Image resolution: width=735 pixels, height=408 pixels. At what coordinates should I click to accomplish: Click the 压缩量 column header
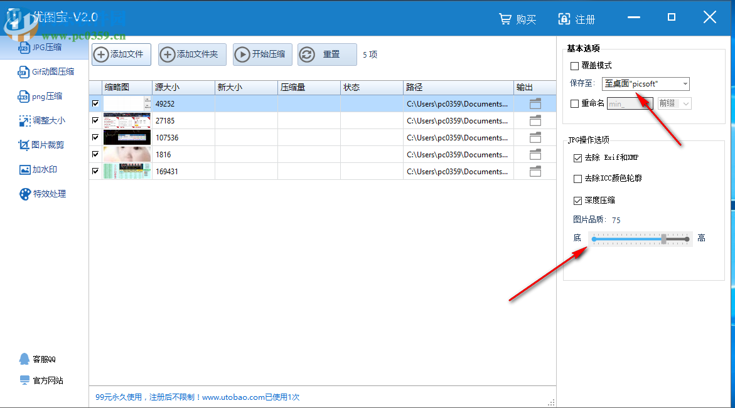(x=309, y=88)
